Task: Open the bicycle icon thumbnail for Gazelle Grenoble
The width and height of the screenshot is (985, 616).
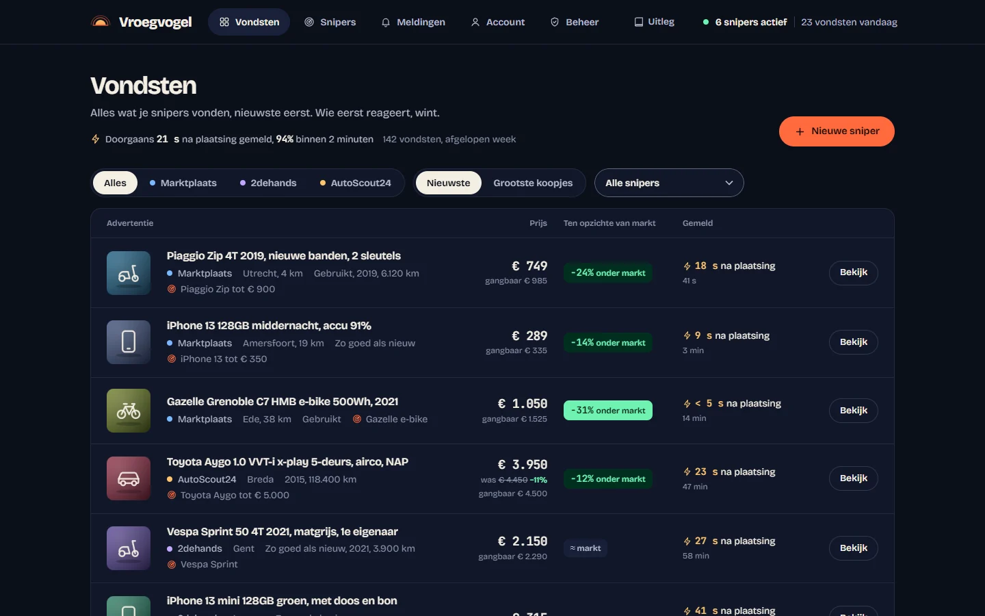Action: [129, 411]
